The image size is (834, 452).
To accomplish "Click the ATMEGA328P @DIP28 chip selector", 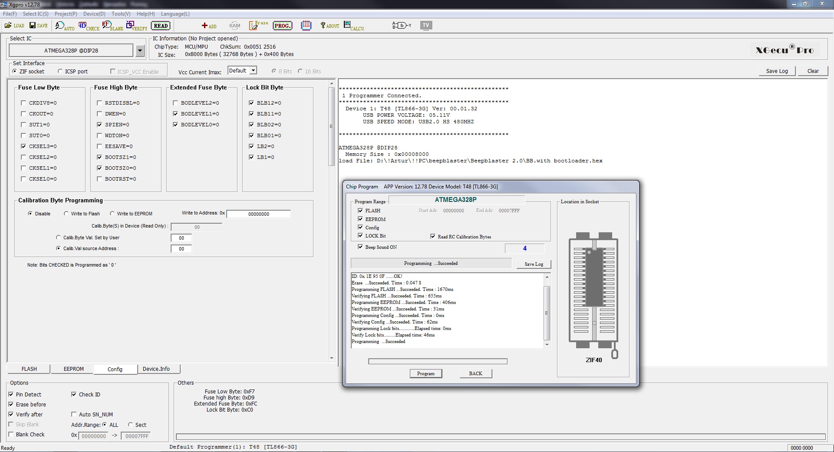I will tap(71, 51).
